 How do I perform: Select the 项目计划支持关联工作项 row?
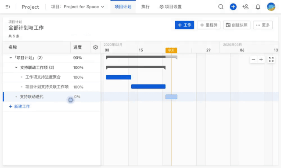click(x=52, y=87)
